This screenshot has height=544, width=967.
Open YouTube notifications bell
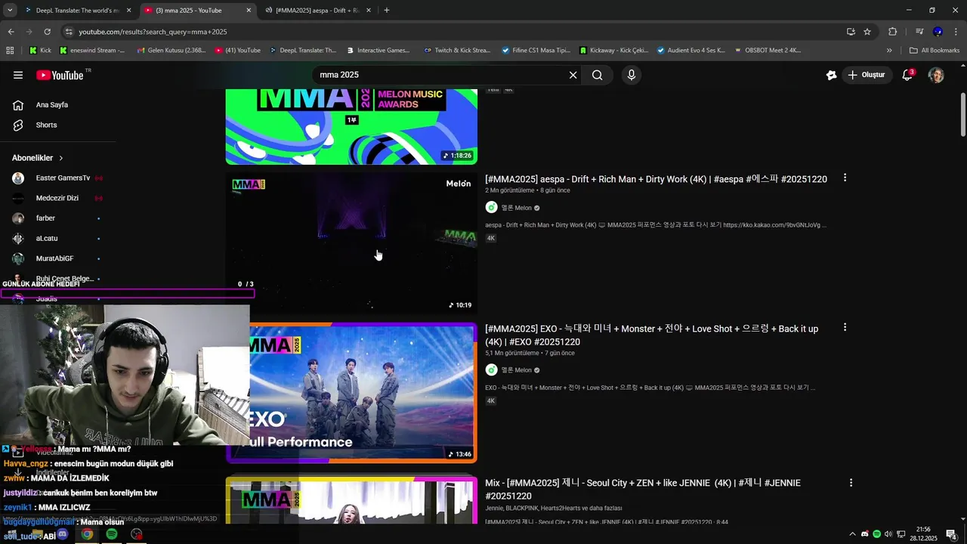click(x=908, y=75)
